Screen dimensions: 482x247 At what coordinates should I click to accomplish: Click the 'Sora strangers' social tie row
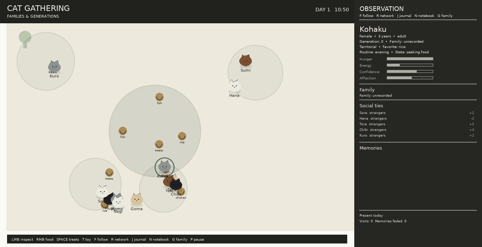click(417, 113)
